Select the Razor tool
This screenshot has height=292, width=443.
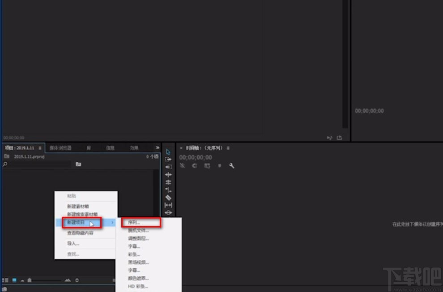168,198
